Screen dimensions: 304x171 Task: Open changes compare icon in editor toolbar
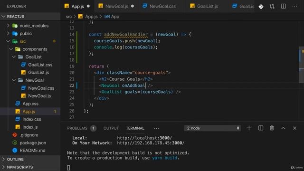tap(272, 6)
